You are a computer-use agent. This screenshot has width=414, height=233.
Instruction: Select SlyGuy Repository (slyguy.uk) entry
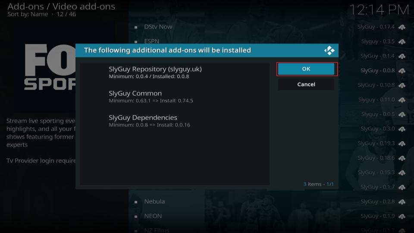(175, 72)
